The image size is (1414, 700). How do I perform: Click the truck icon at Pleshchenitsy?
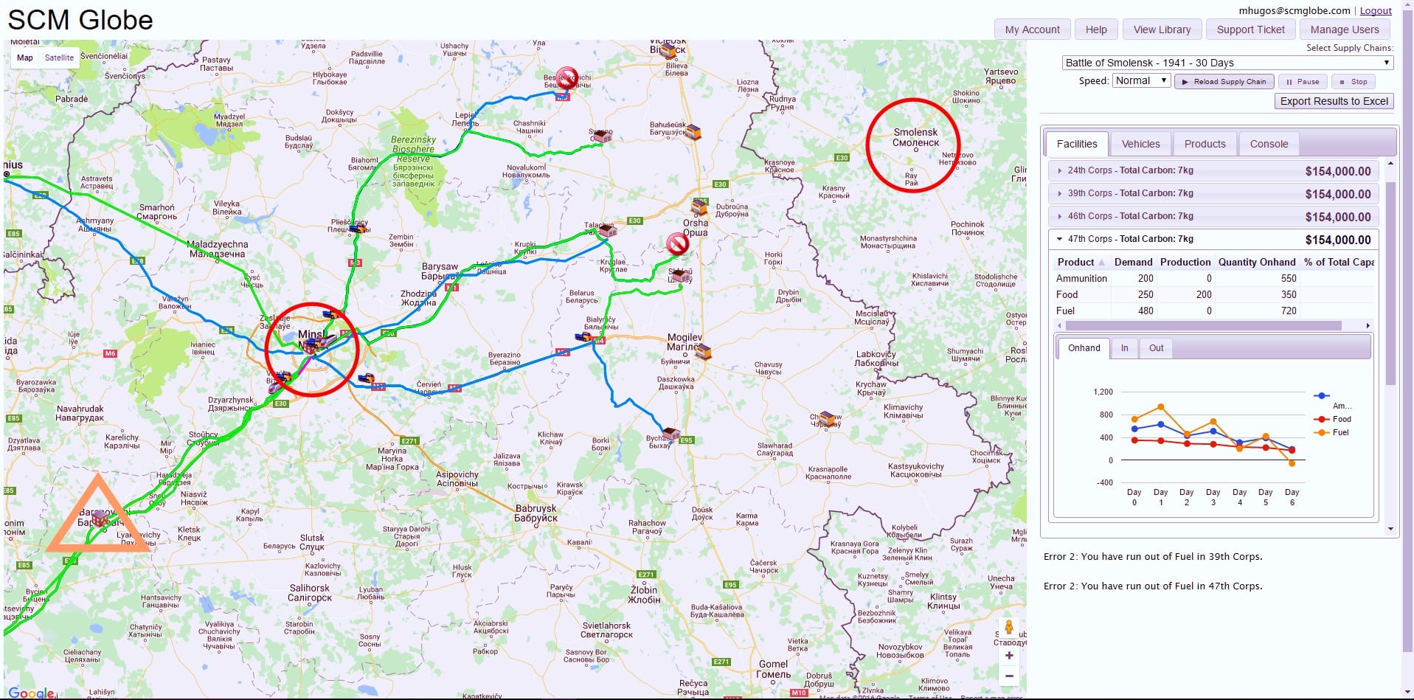click(358, 229)
